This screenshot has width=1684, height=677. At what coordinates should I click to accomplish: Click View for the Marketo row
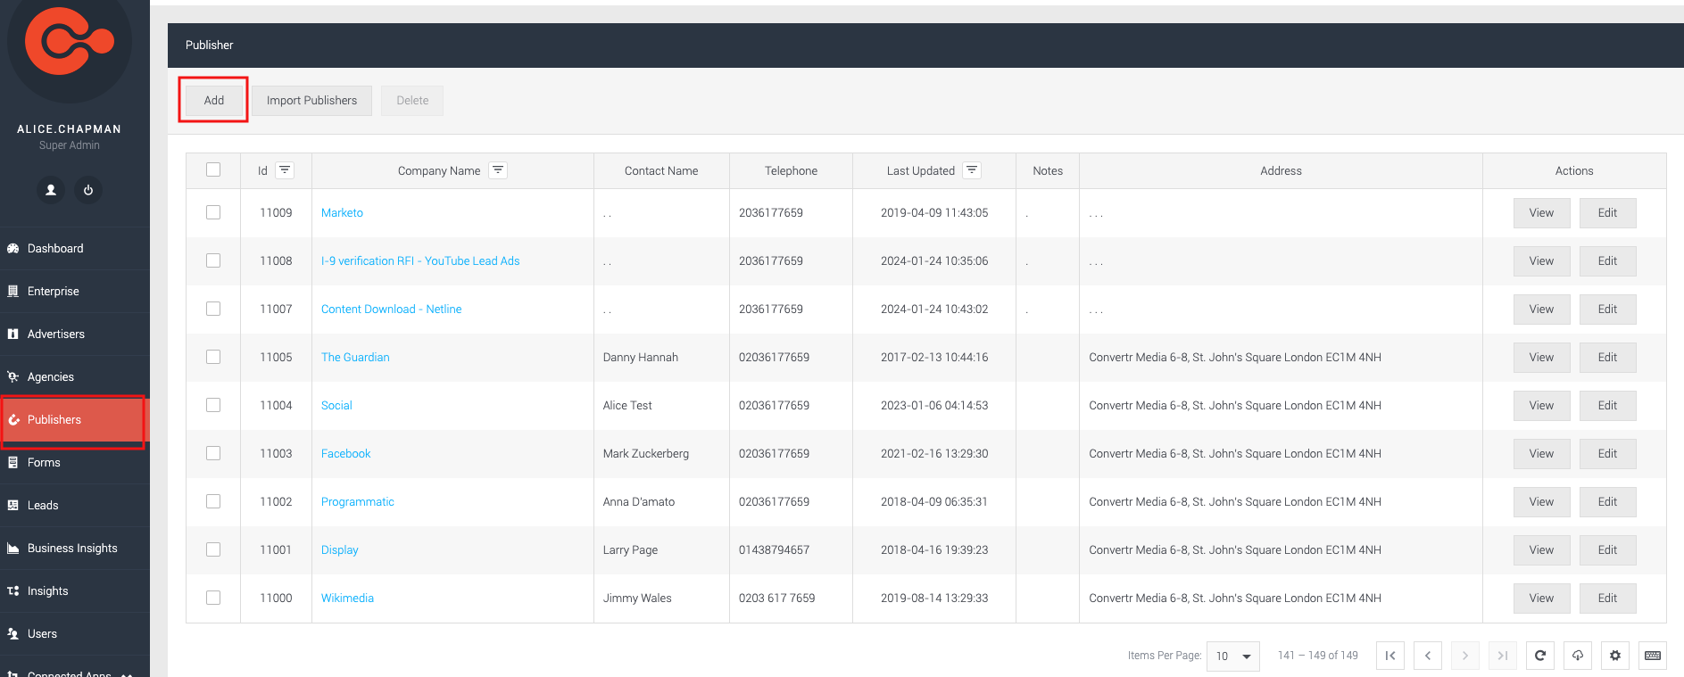pos(1541,213)
